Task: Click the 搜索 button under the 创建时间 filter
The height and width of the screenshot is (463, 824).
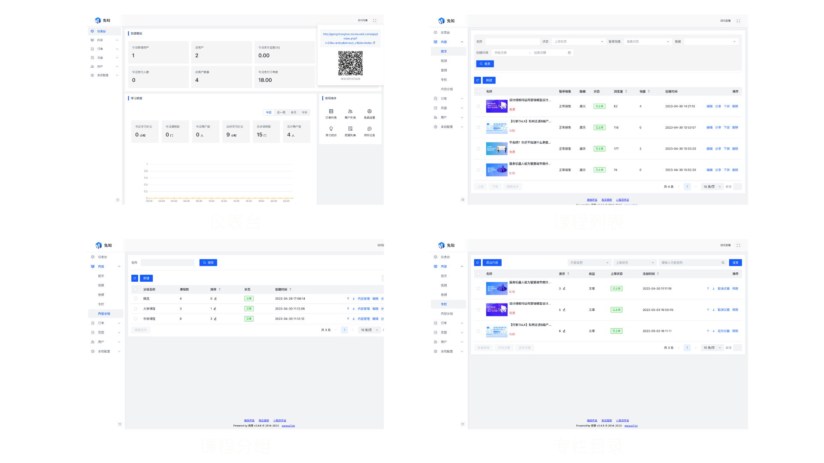Action: tap(485, 64)
